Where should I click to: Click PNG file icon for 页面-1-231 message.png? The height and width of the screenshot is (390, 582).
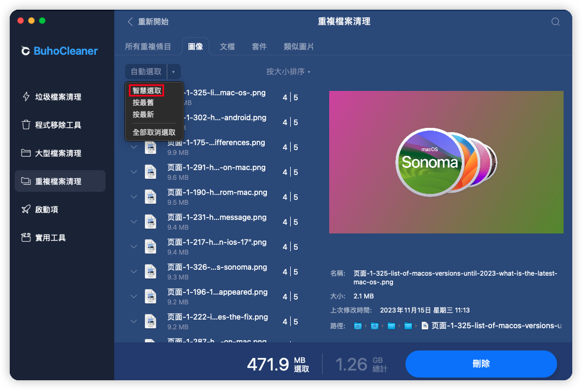[x=151, y=222]
